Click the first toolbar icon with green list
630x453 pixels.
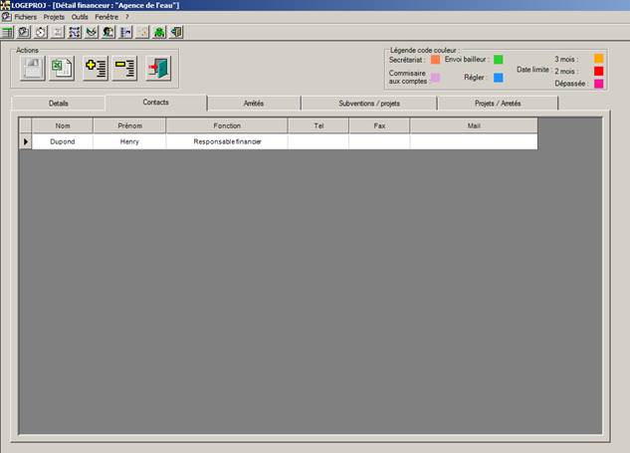tap(7, 32)
